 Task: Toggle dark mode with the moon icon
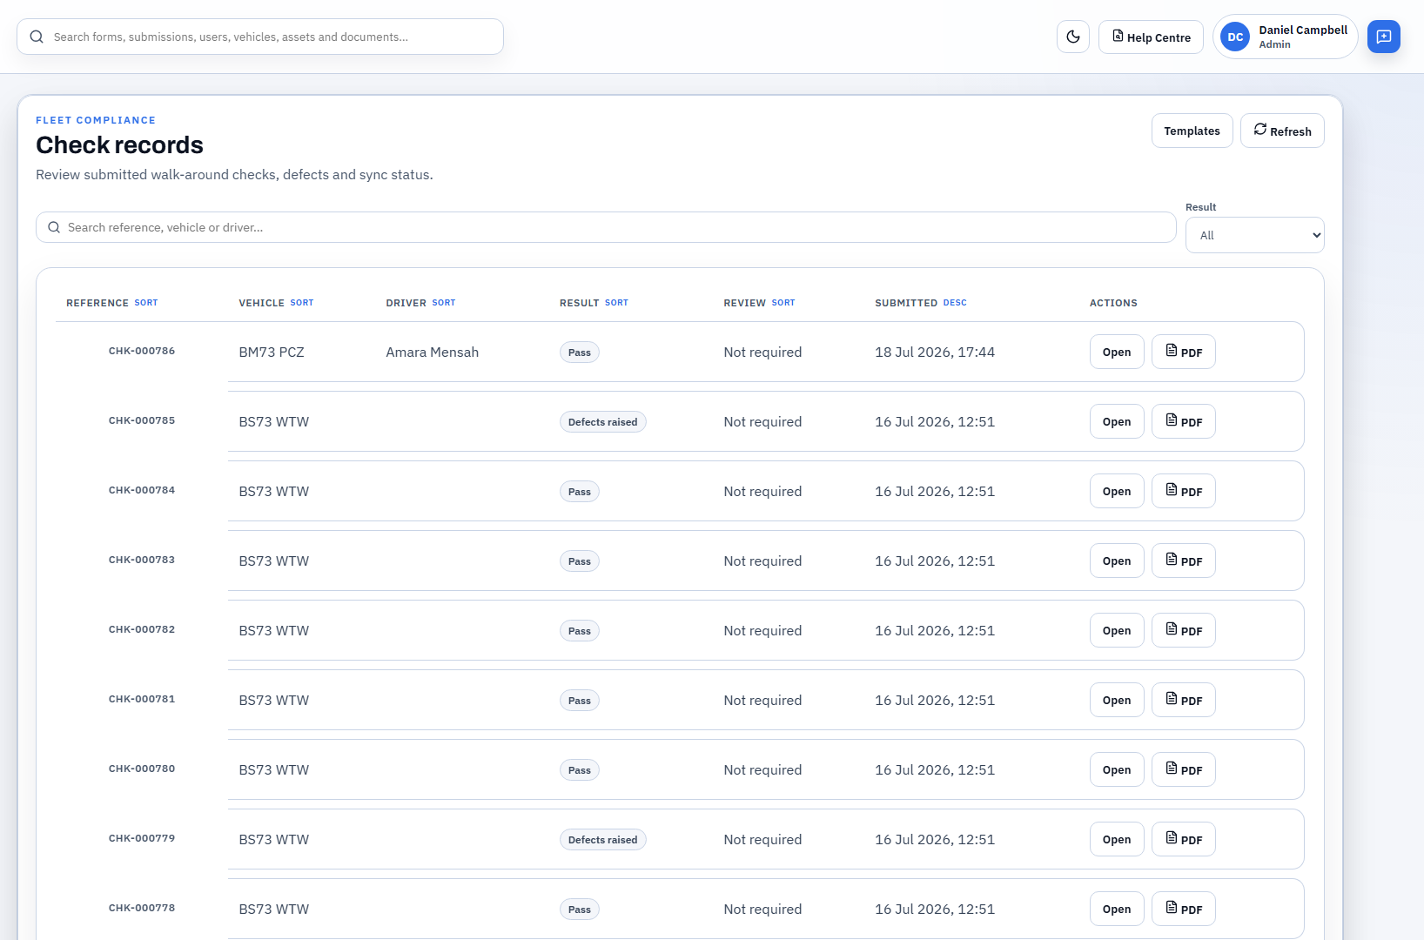(1072, 37)
